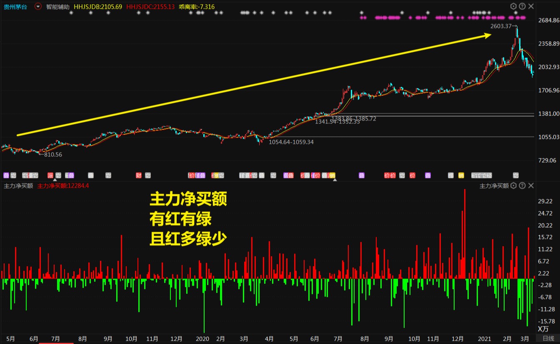Viewport: 560px width, 344px height.
Task: Click the 2603.37 peak price label
Action: pos(501,26)
